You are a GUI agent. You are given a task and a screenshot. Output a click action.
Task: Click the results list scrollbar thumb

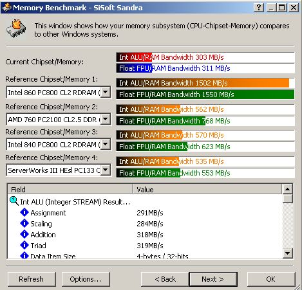point(287,199)
